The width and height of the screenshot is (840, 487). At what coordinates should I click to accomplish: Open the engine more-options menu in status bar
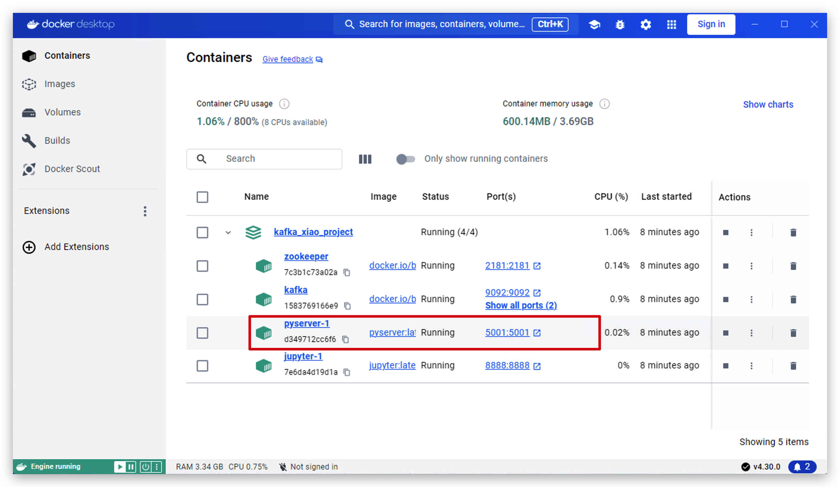[x=157, y=467]
